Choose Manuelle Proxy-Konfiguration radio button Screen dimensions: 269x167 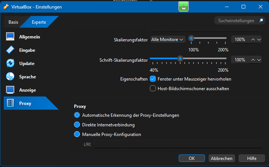77,134
